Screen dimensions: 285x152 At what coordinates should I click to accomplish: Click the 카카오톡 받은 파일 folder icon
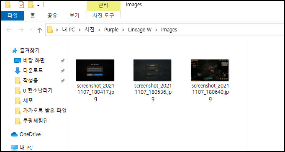(x=18, y=111)
